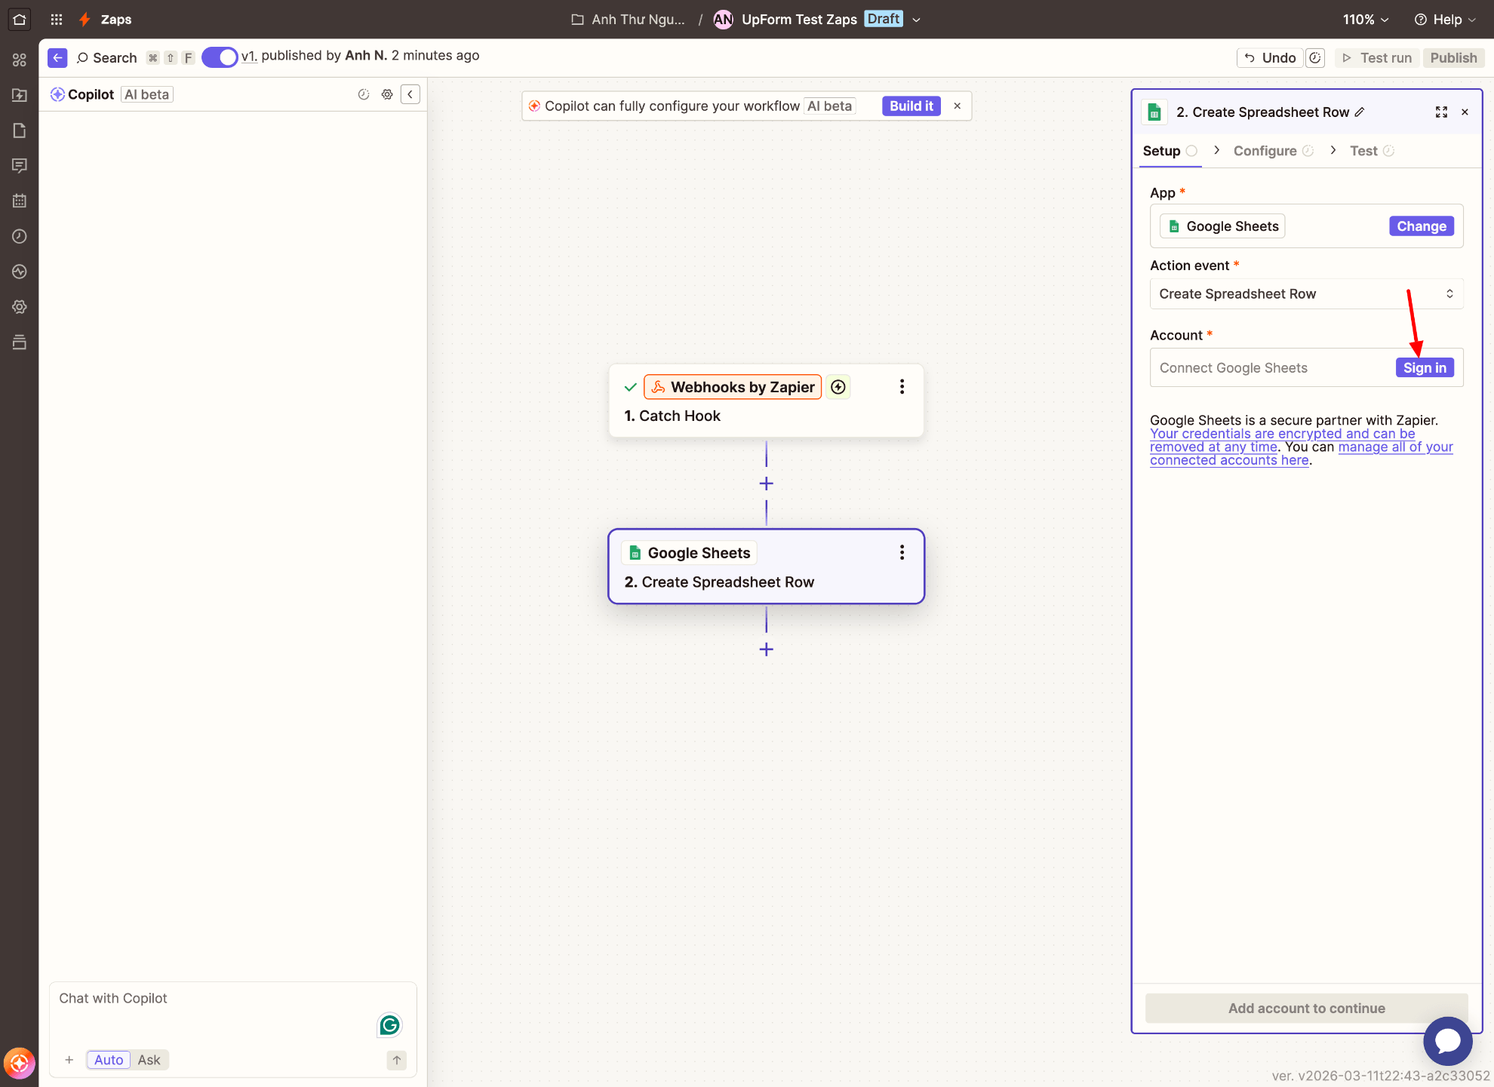This screenshot has width=1494, height=1087.
Task: Open Google Sheets step three-dot menu
Action: (902, 553)
